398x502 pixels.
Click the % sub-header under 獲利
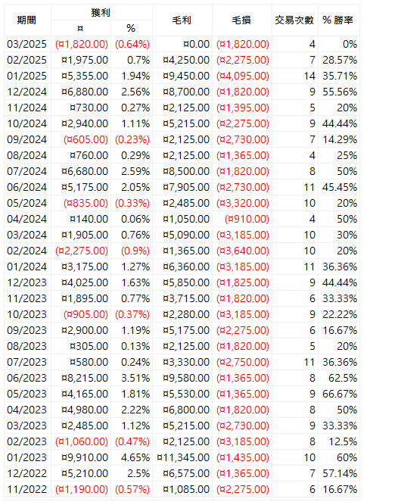(131, 28)
